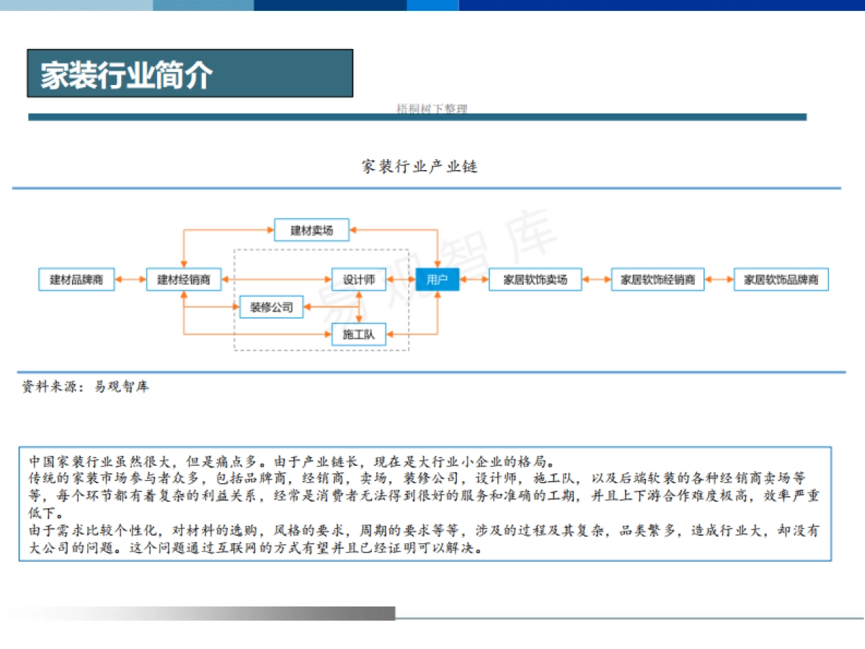
Task: Click the 家居软饰经销商 box
Action: (658, 279)
